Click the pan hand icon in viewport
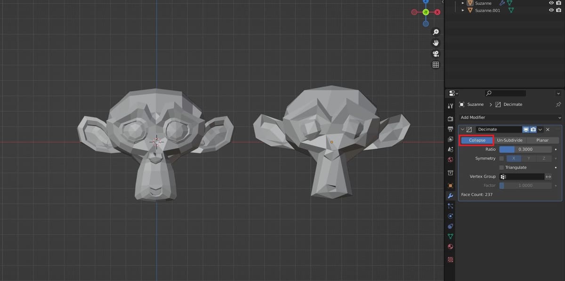Viewport: 565px width, 281px height. pyautogui.click(x=436, y=43)
